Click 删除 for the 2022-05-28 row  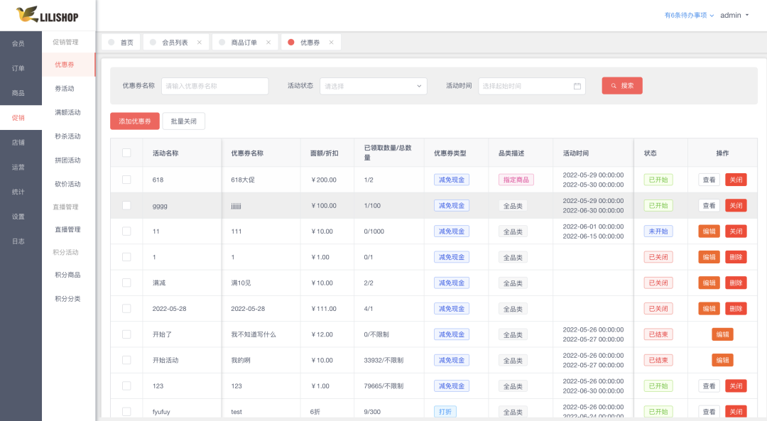pos(736,309)
